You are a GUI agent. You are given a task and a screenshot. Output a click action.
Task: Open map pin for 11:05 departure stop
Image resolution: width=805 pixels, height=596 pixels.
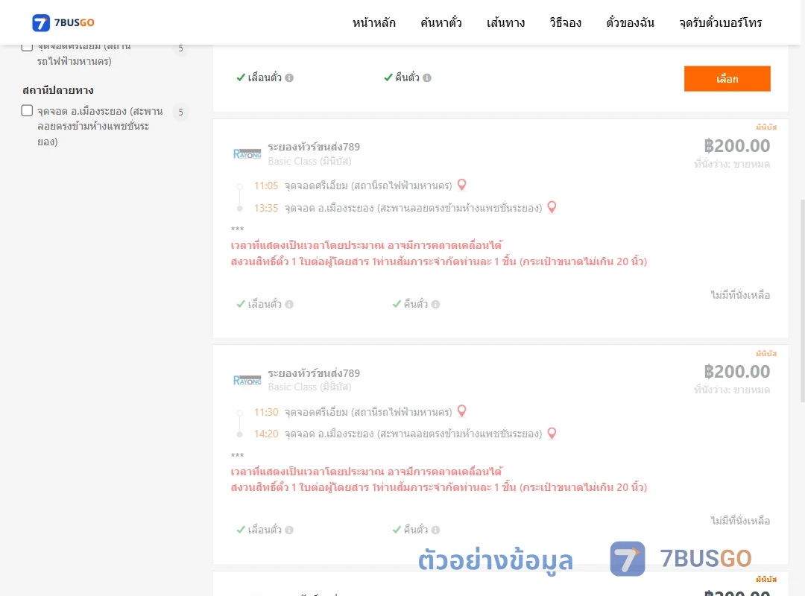[462, 185]
